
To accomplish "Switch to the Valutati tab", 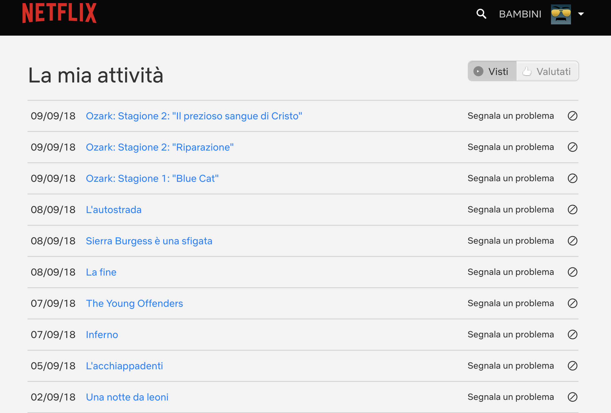I will [548, 72].
